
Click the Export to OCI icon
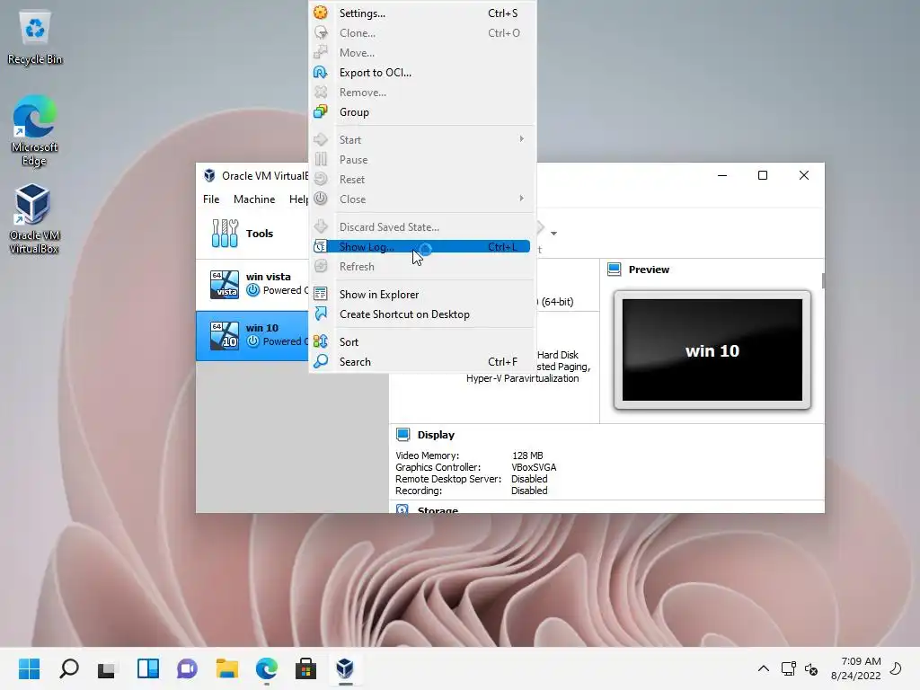[x=321, y=72]
